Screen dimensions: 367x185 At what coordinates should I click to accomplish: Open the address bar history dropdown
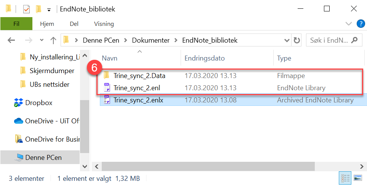[287, 40]
